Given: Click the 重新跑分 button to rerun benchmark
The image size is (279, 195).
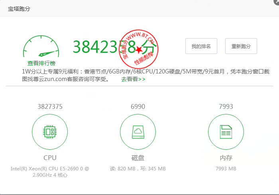Looking at the screenshot, I should coord(241,46).
